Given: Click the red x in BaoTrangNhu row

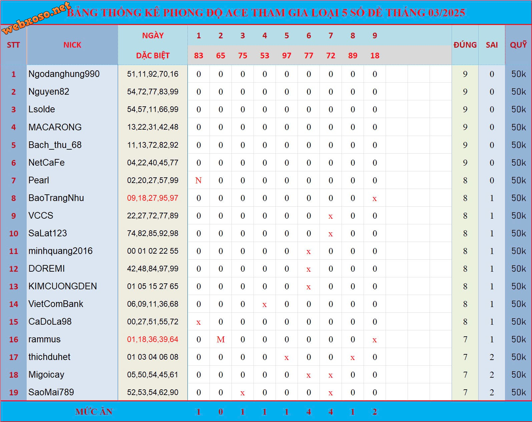Looking at the screenshot, I should (375, 199).
